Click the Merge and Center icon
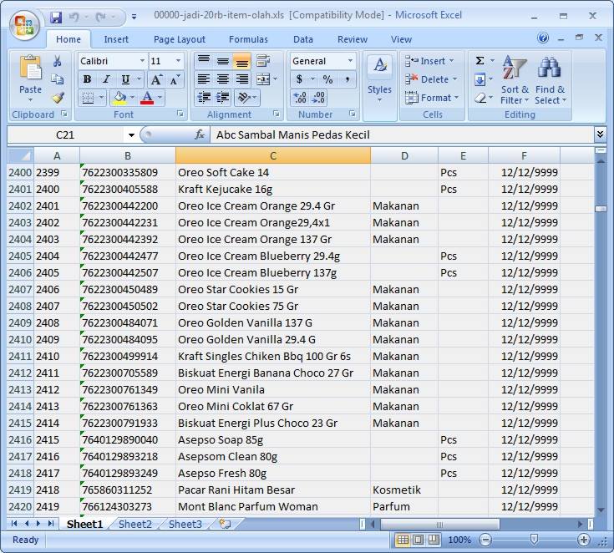Image resolution: width=614 pixels, height=553 pixels. click(263, 79)
